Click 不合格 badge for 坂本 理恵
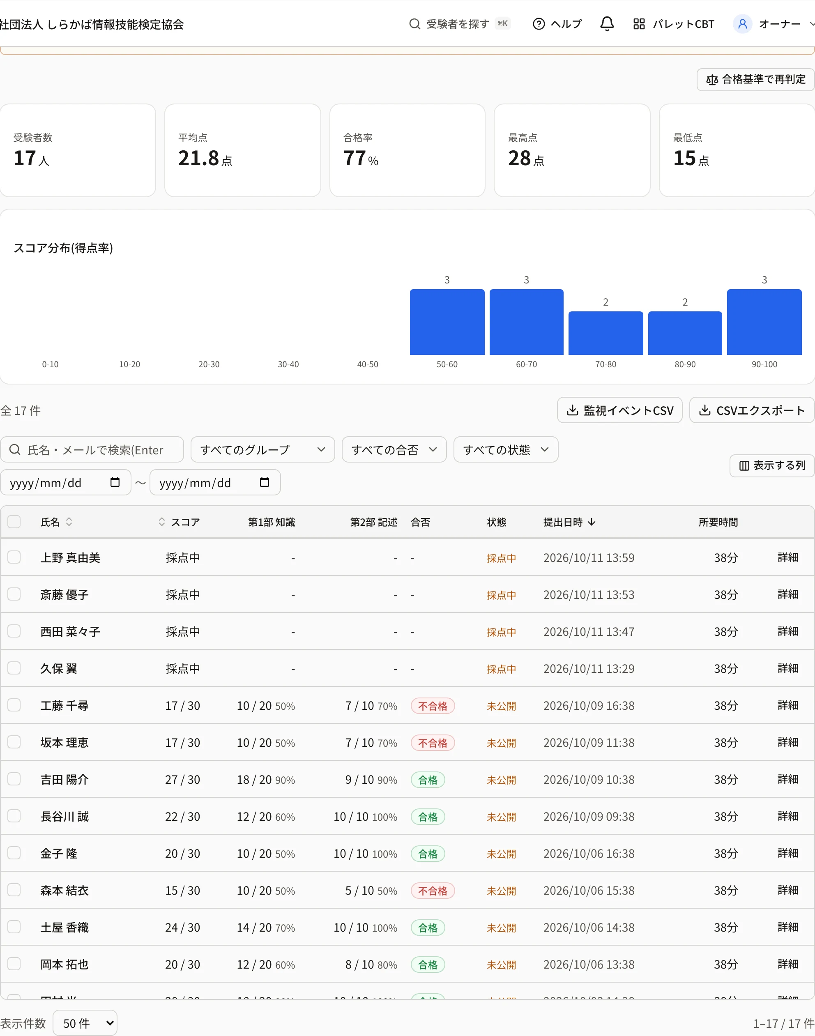This screenshot has width=815, height=1036. tap(432, 743)
